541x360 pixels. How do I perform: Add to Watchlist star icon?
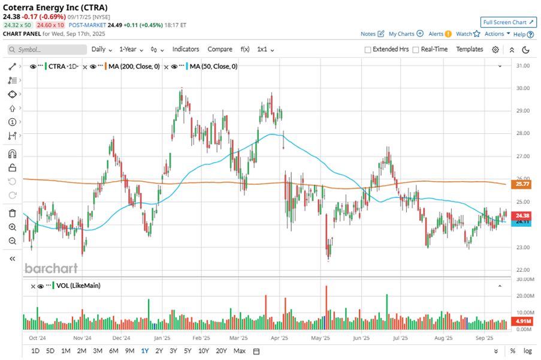click(x=477, y=34)
